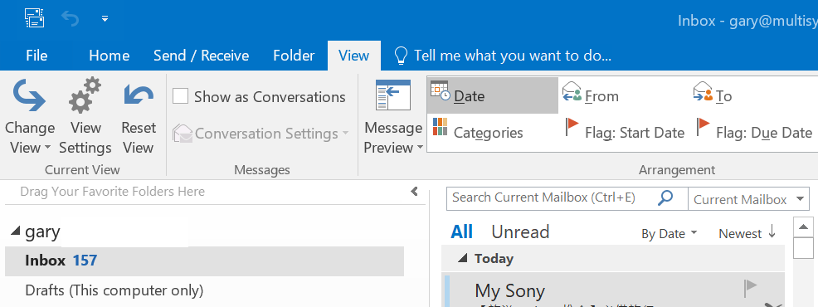Collapse the Today message group
This screenshot has height=307, width=818.
pyautogui.click(x=462, y=258)
